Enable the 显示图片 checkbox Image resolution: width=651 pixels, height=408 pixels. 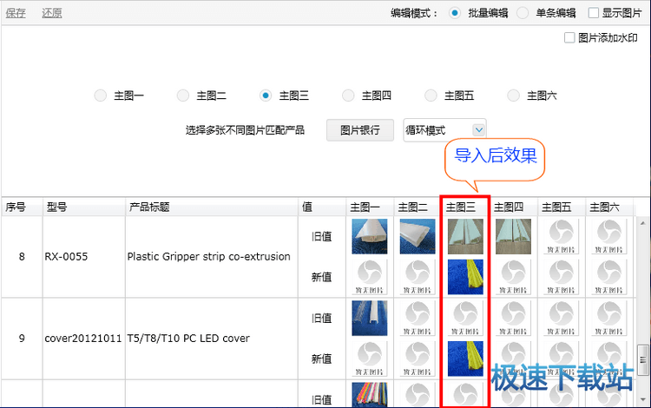point(594,13)
